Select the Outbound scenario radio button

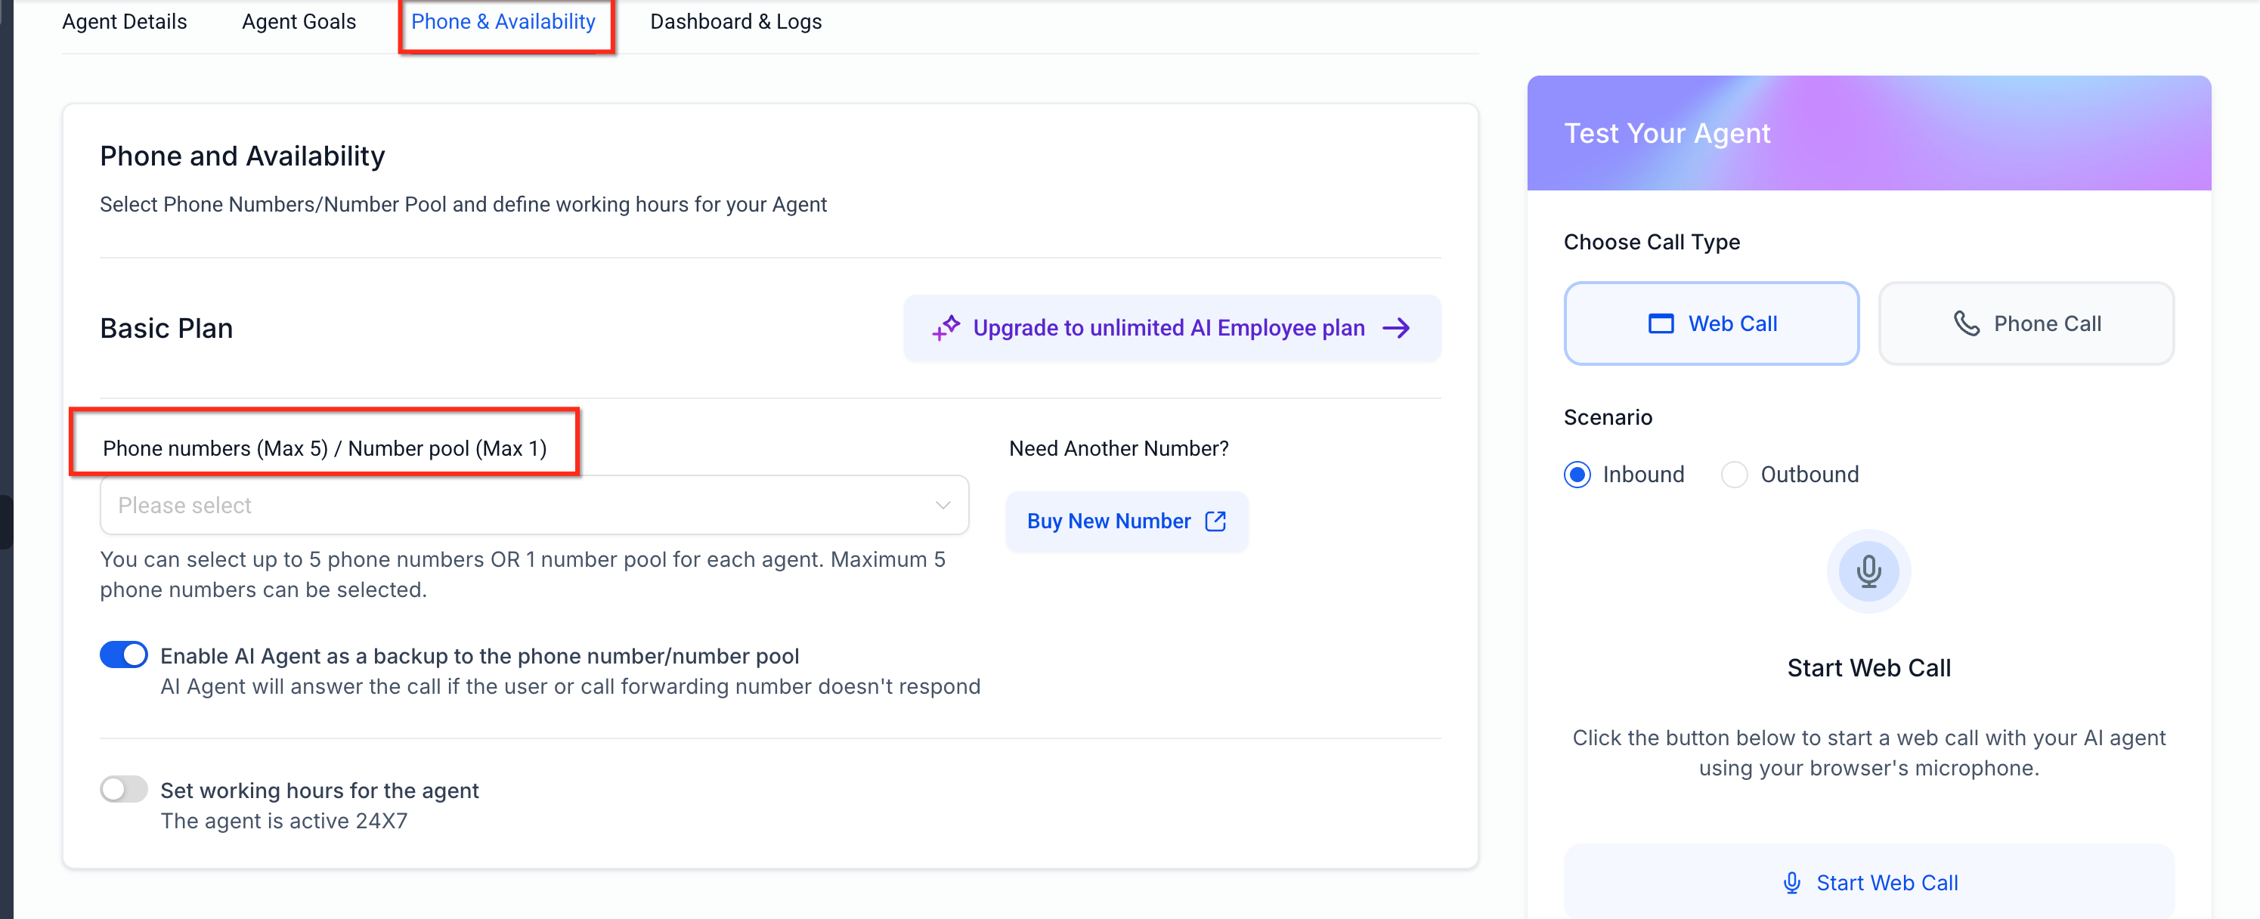(1734, 475)
